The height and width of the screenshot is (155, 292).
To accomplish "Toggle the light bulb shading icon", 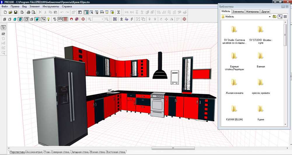I will (x=48, y=19).
